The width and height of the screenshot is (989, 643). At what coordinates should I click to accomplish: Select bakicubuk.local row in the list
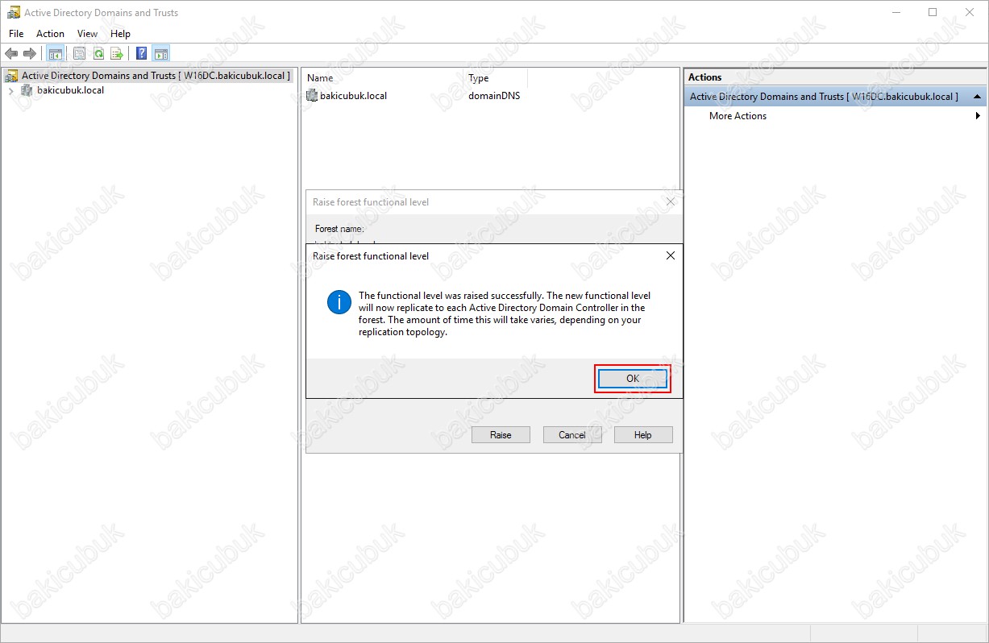(x=353, y=95)
